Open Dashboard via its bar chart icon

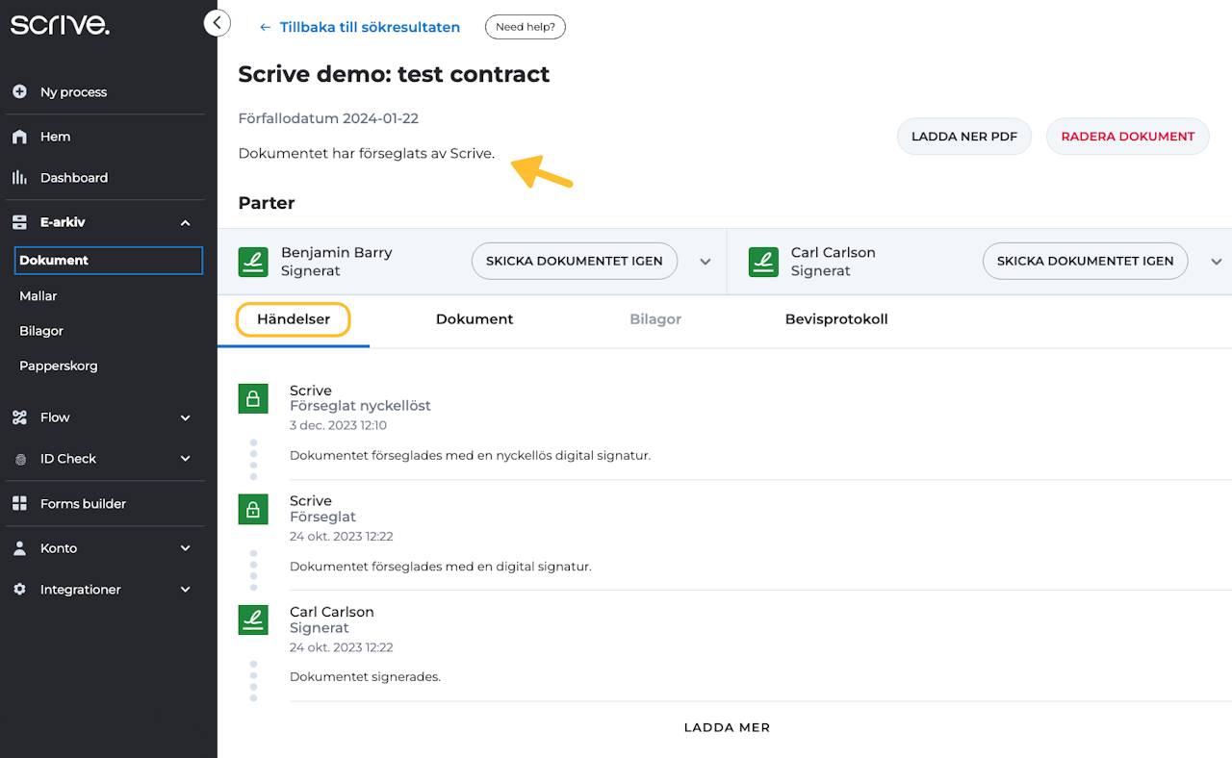click(x=19, y=178)
